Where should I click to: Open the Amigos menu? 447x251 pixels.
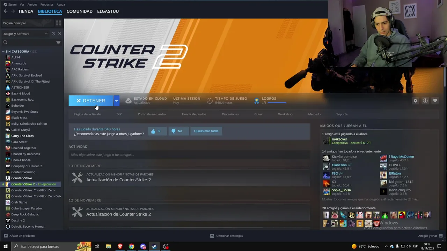[x=32, y=5]
